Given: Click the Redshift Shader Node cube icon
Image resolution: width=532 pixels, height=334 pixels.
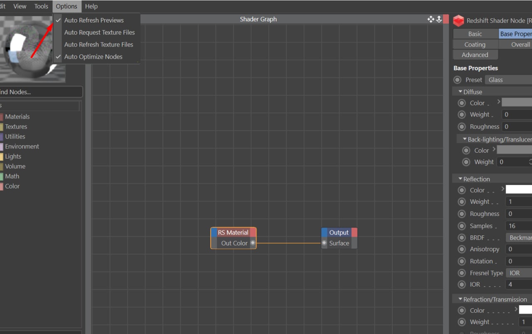Looking at the screenshot, I should 458,21.
